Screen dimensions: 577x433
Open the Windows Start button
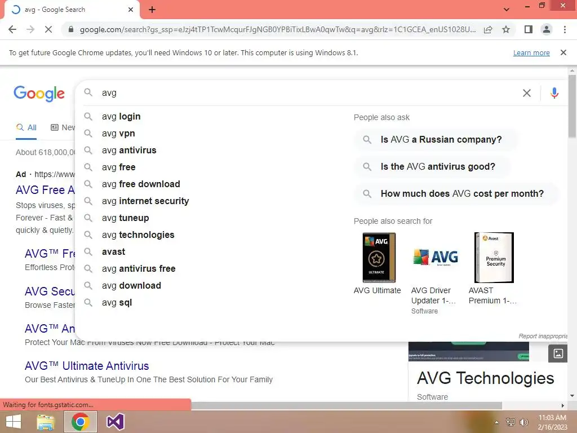[14, 422]
